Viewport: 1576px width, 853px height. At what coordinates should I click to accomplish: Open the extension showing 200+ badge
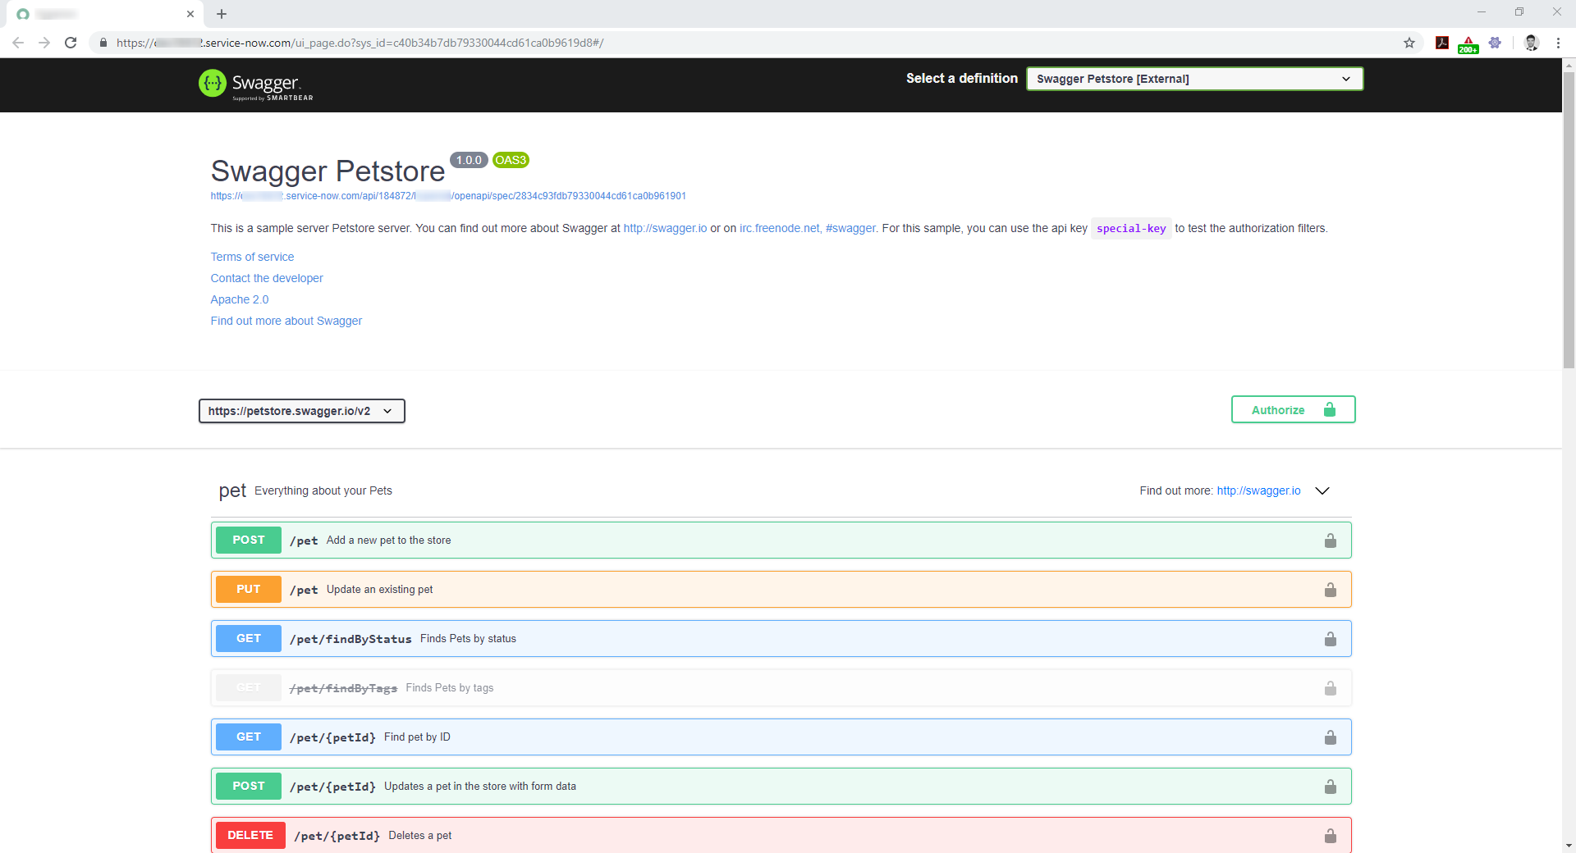pos(1468,43)
